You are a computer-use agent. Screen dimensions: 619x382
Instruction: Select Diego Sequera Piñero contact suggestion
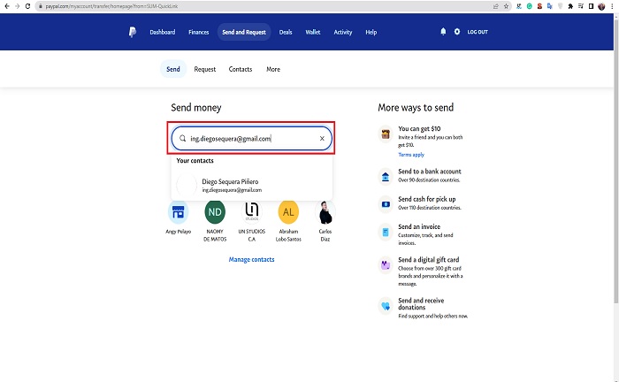pos(252,185)
